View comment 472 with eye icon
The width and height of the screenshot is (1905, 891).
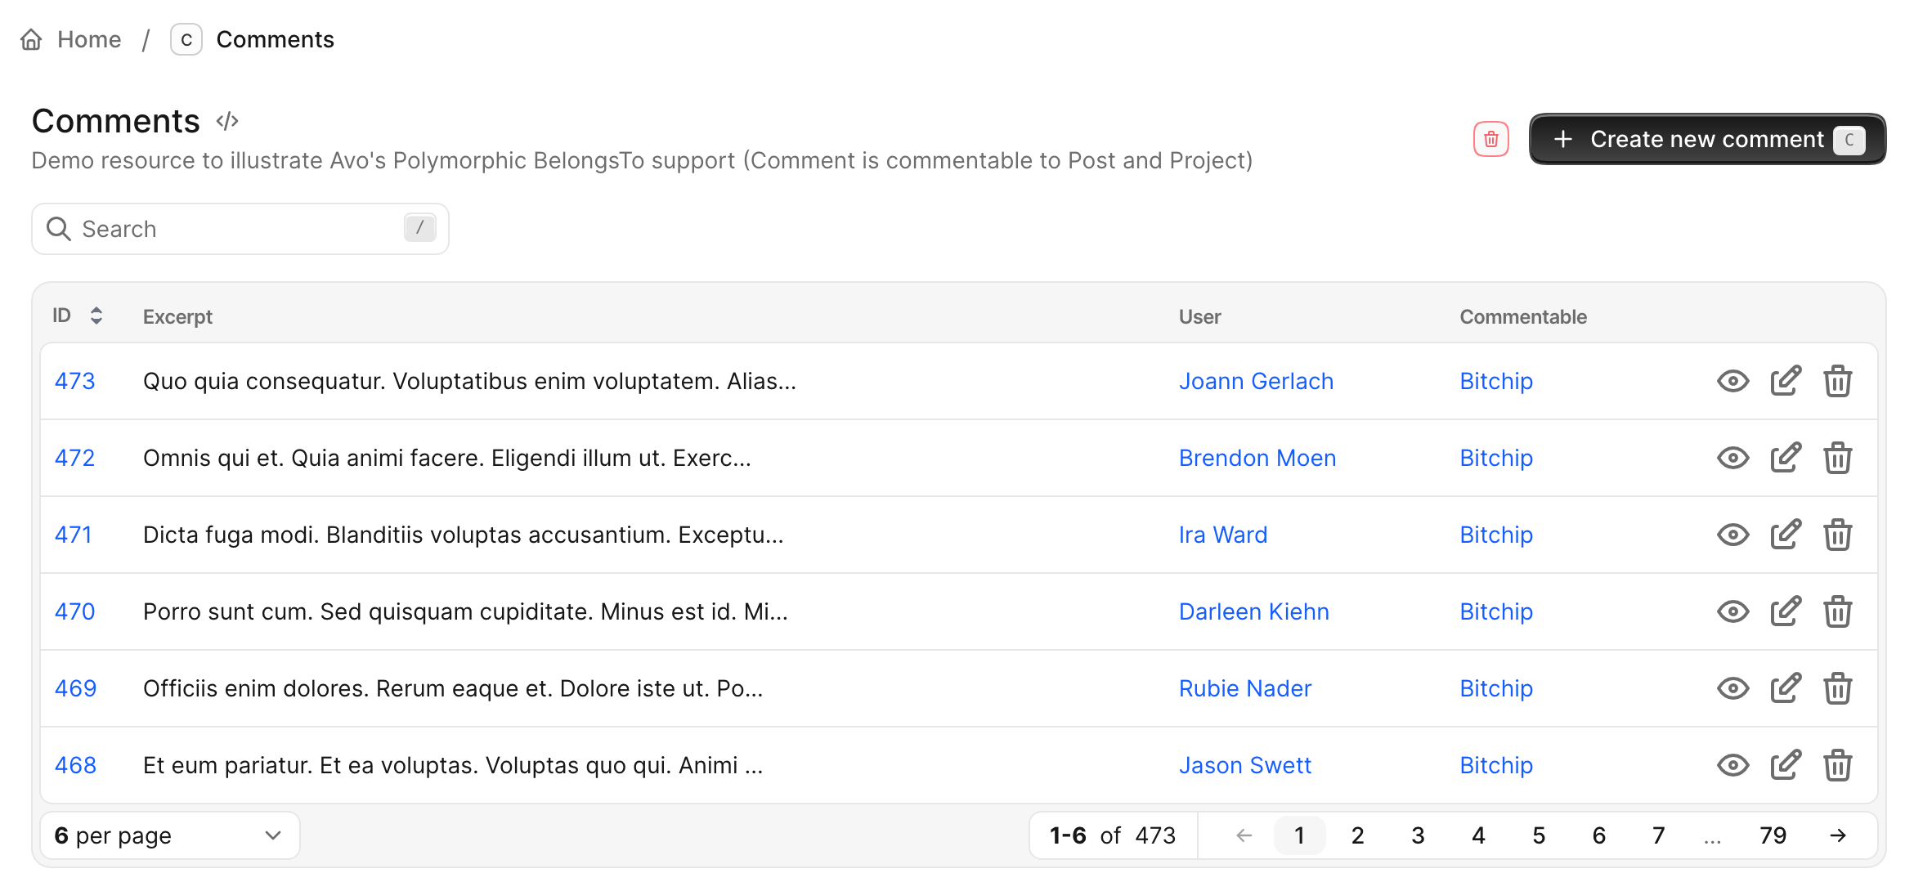(1732, 458)
